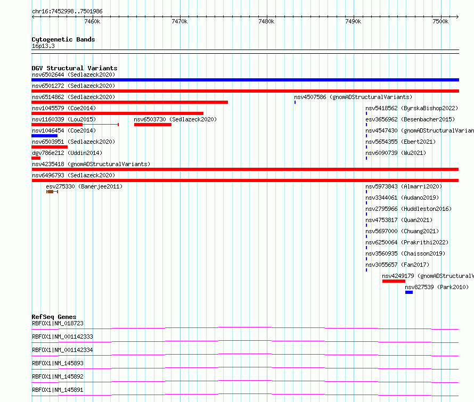Open RBFOX1|NM_145891 transcript label

point(58,390)
